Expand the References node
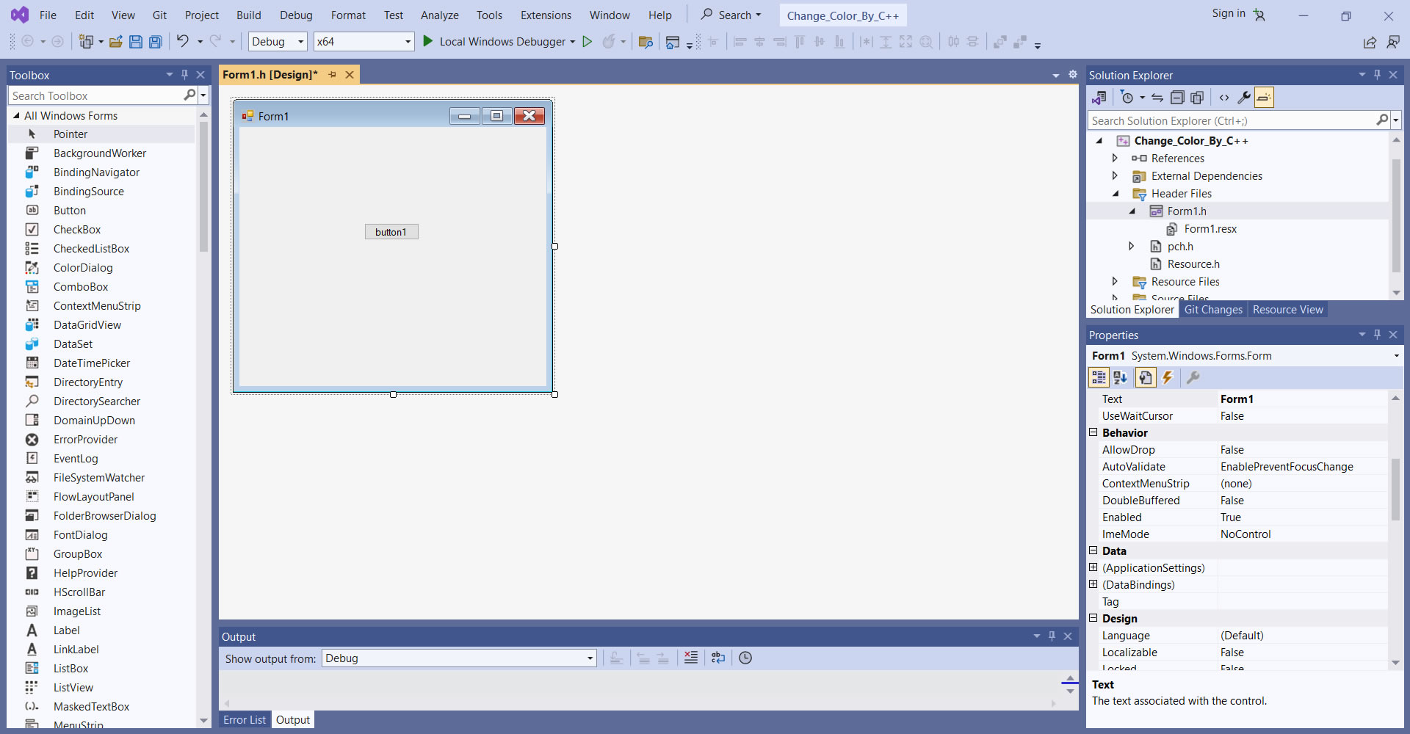 pos(1115,159)
